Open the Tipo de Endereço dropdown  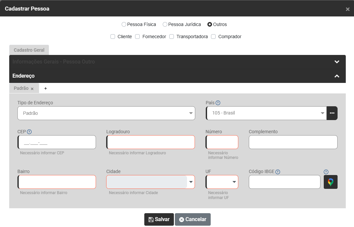(106, 113)
